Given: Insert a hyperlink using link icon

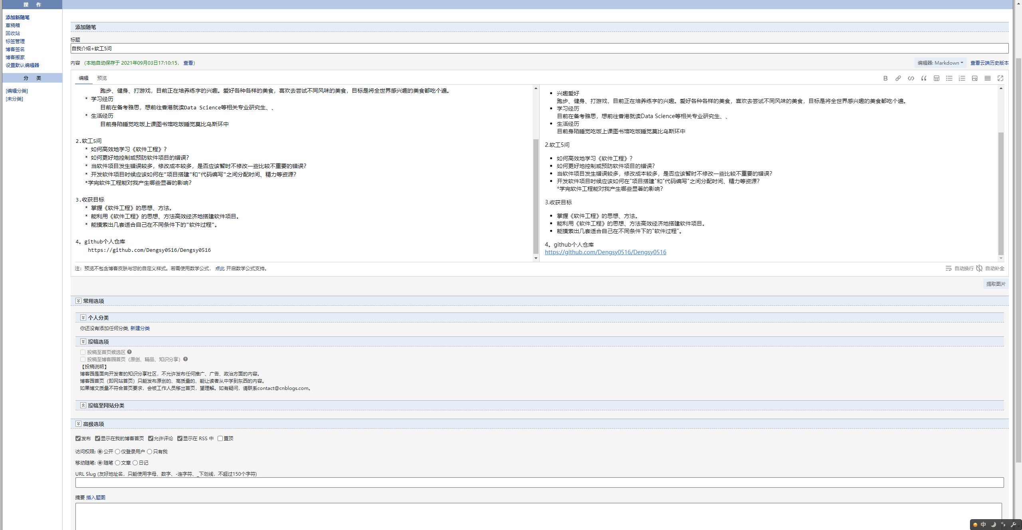Looking at the screenshot, I should (x=898, y=78).
